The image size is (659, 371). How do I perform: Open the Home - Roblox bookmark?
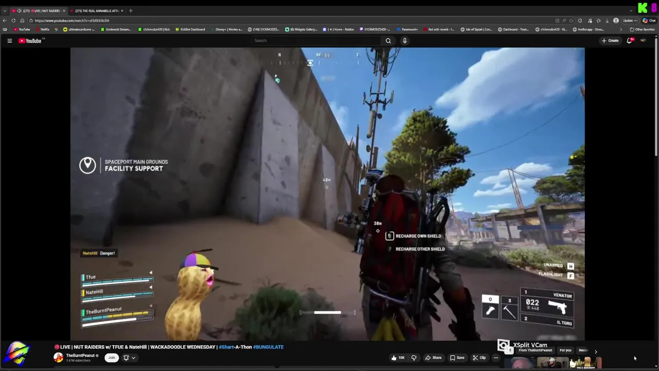coord(338,29)
